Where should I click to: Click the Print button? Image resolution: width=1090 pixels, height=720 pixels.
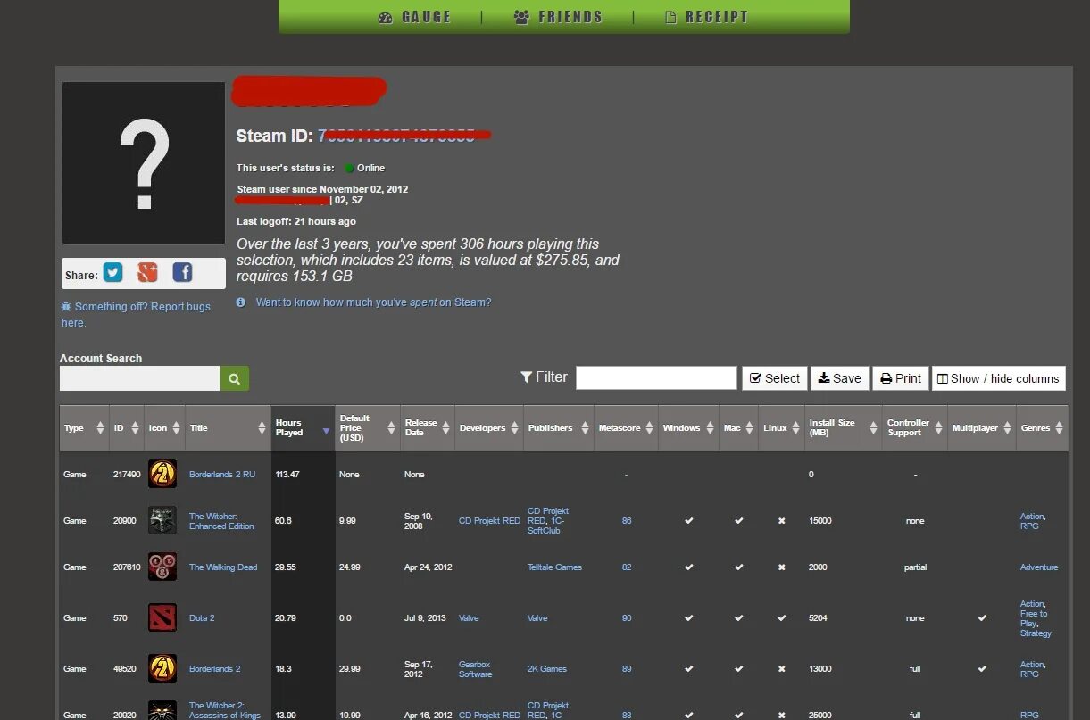coord(901,378)
